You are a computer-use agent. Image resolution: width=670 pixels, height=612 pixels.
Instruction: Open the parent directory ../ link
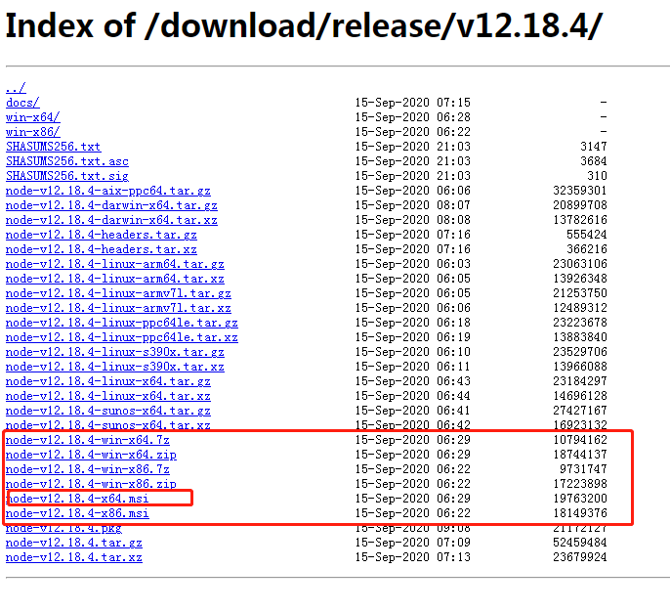15,88
